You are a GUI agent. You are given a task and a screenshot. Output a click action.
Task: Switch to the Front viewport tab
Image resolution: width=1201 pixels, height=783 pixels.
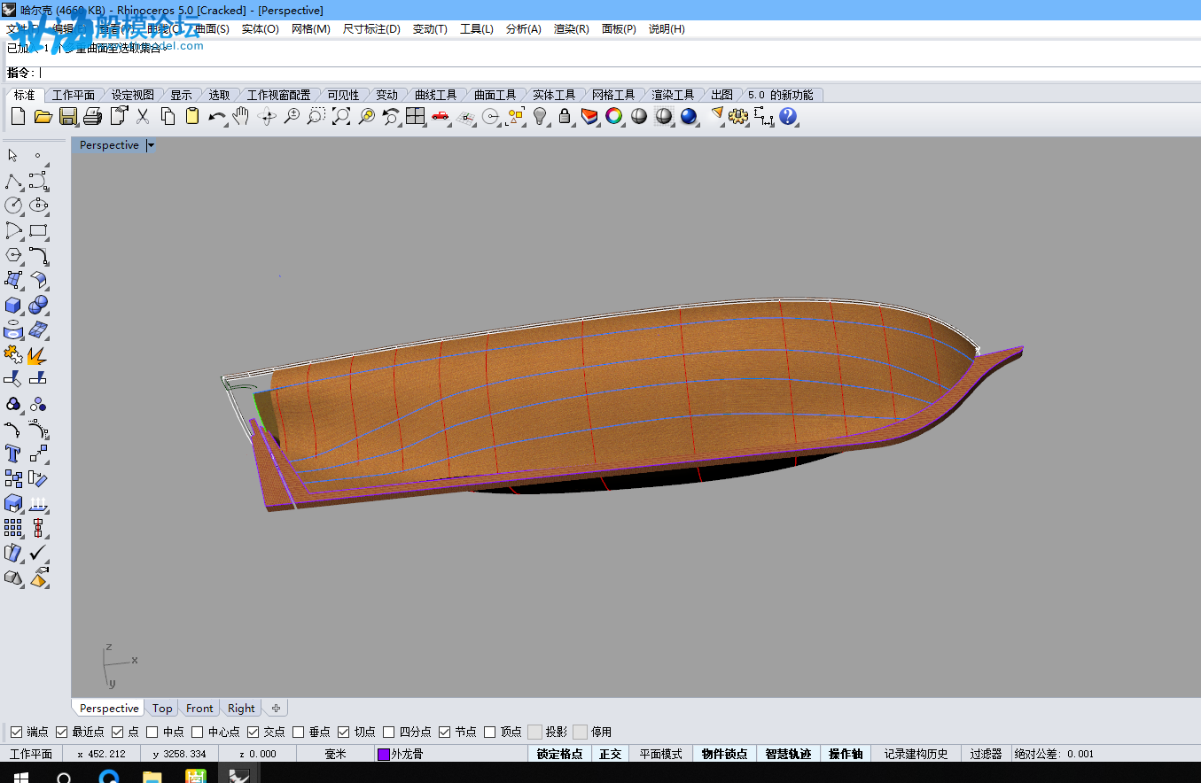tap(199, 709)
